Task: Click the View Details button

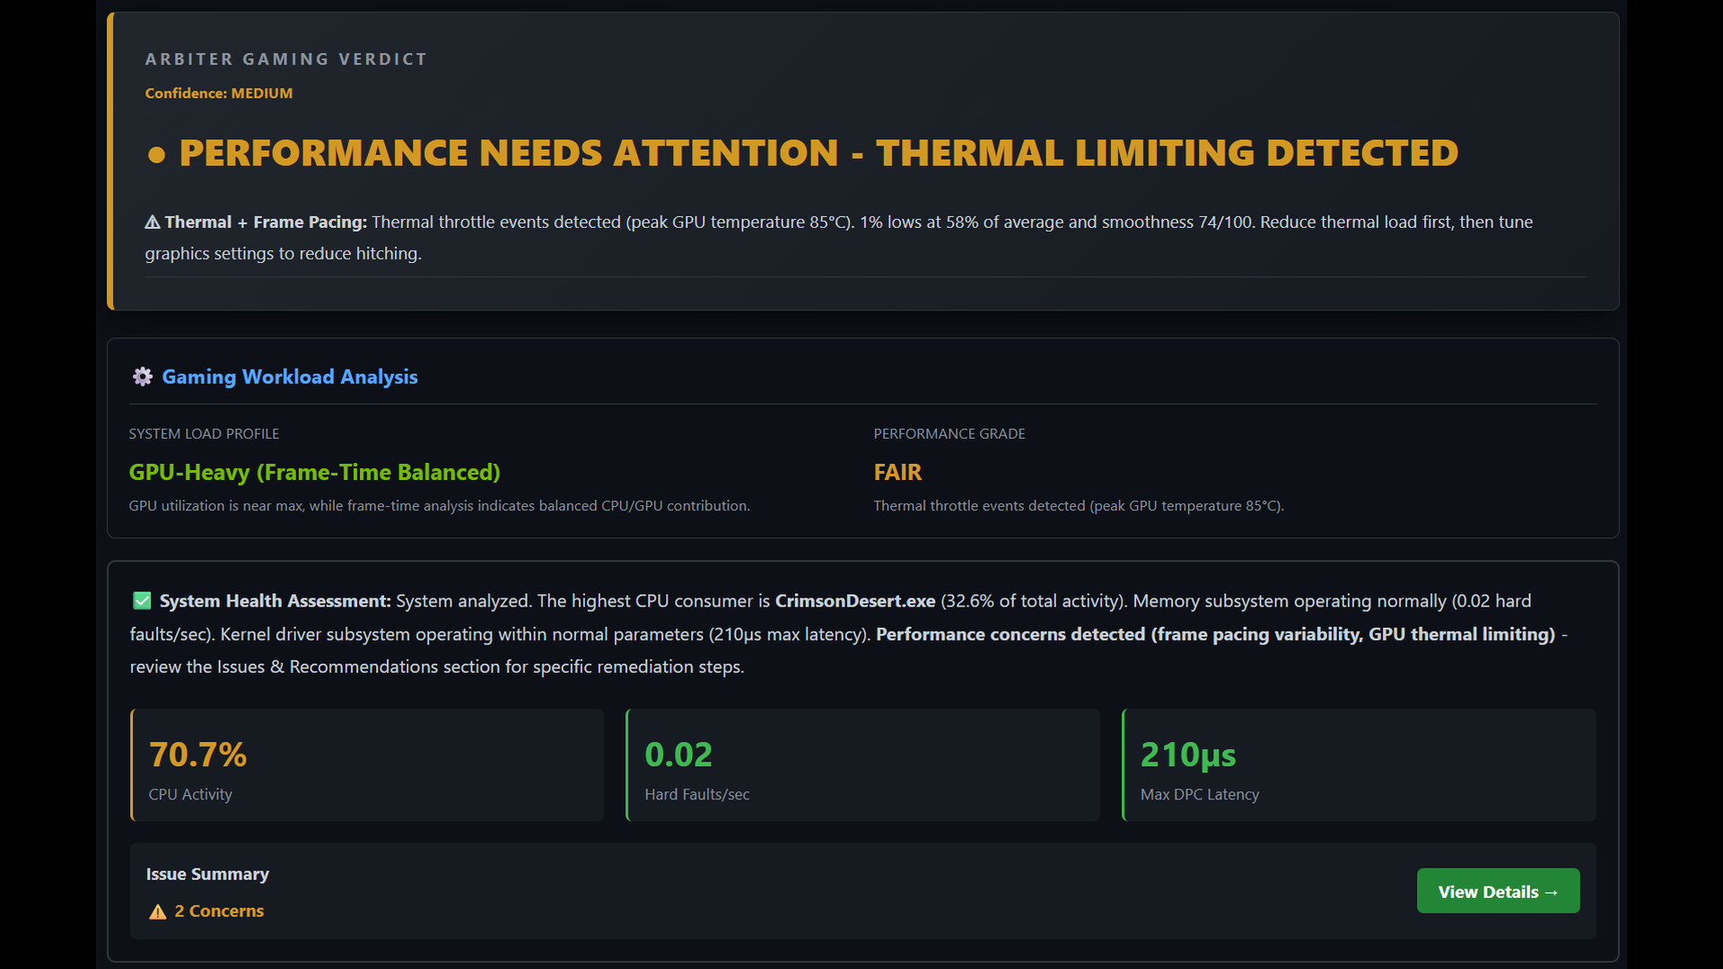Action: tap(1498, 891)
